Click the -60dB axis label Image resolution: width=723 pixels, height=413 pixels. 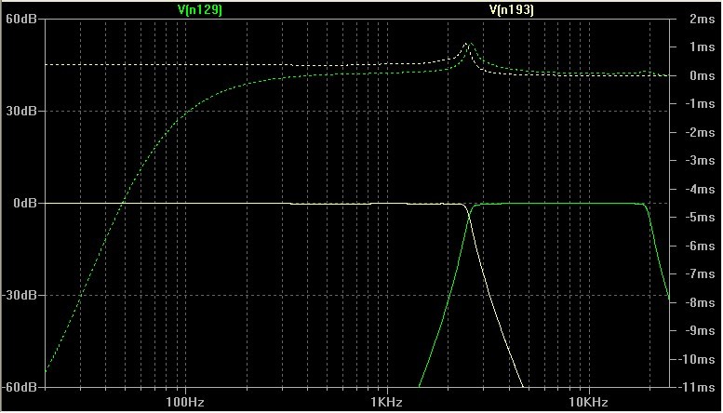(19, 387)
